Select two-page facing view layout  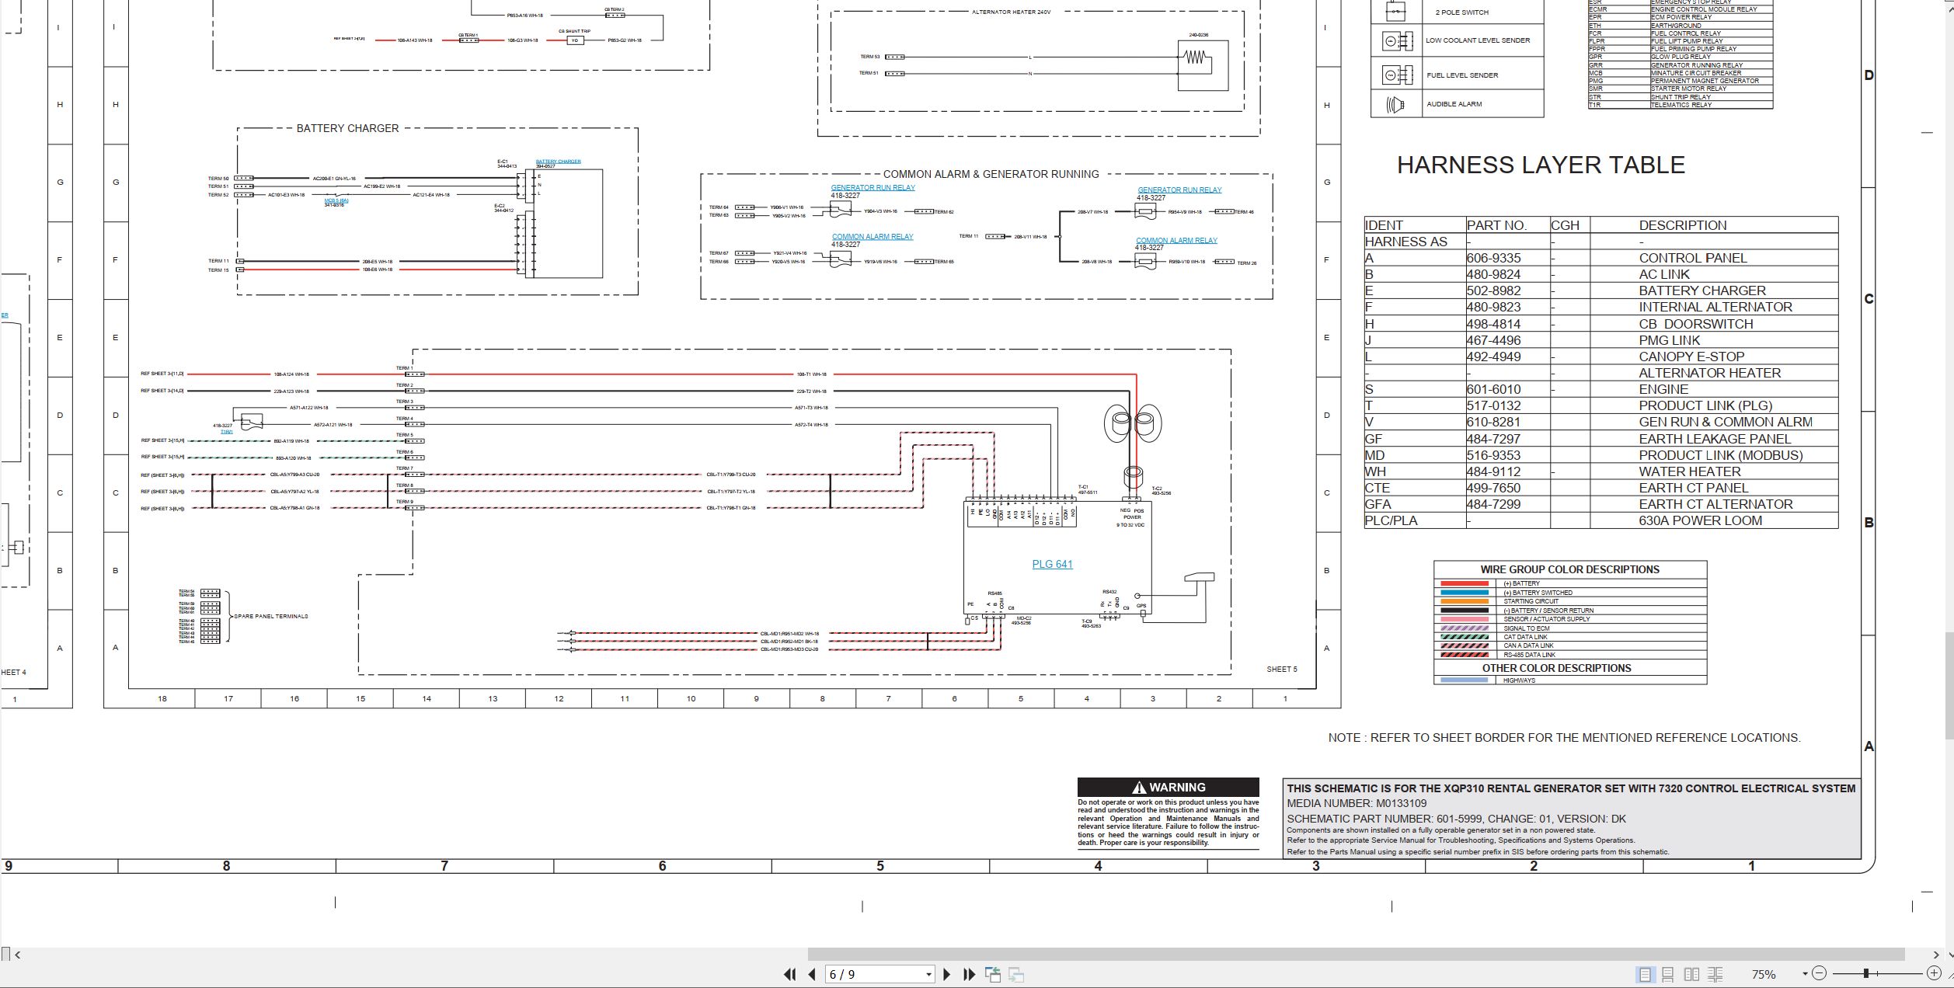click(x=1691, y=974)
